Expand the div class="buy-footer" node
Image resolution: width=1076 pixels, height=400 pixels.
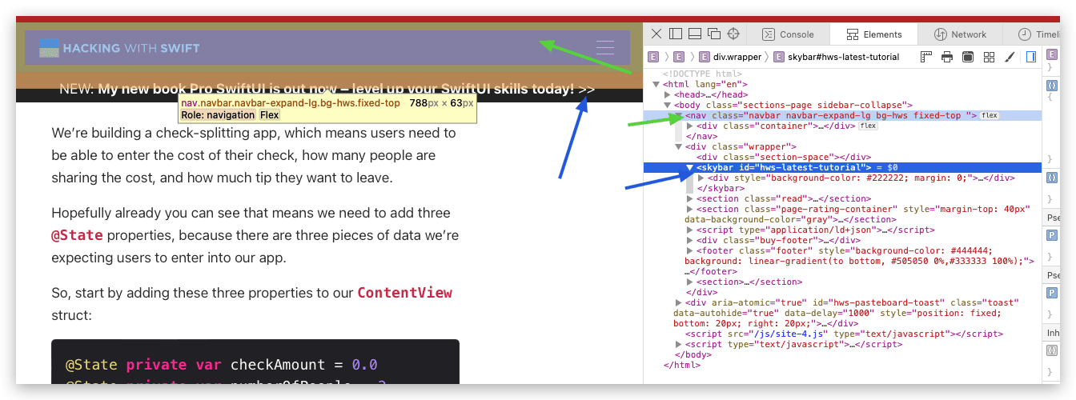click(690, 240)
